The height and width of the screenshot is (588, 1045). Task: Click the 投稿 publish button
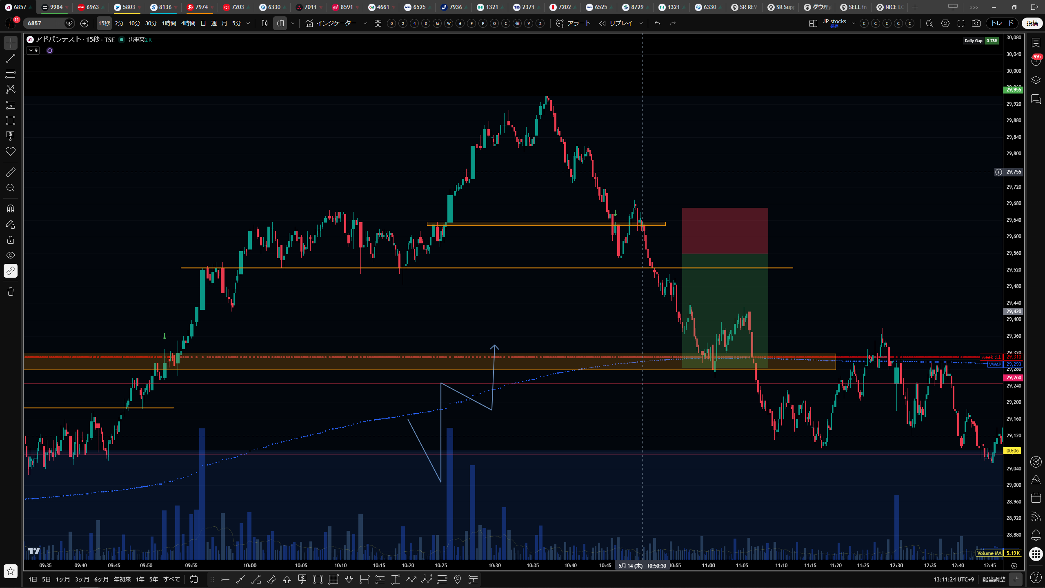[1032, 23]
